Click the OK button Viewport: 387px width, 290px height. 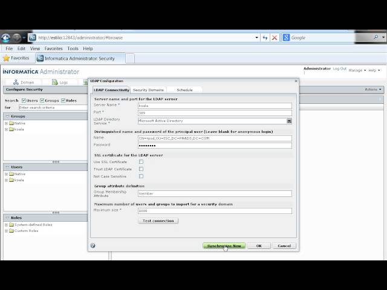(x=259, y=246)
